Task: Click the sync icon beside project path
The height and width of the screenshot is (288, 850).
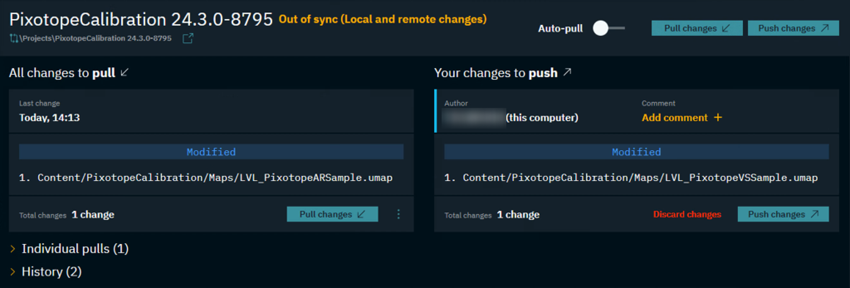Action: [x=14, y=39]
